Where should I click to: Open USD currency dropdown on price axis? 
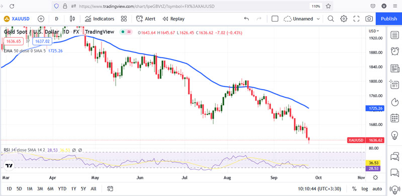[374, 31]
